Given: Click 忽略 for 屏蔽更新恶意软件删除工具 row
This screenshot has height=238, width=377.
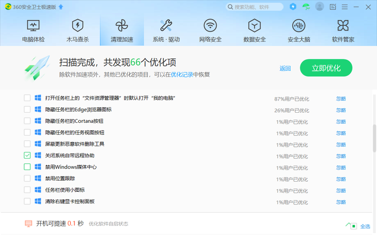Looking at the screenshot, I should 341,144.
